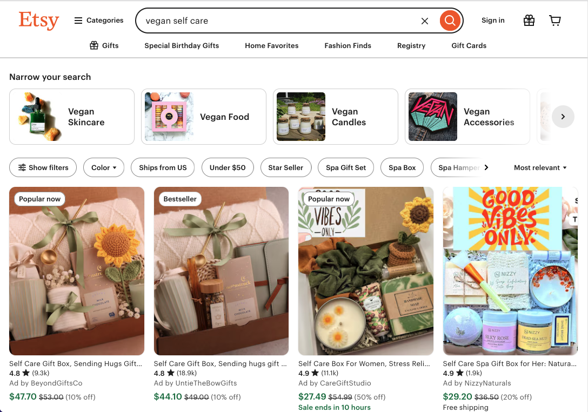The height and width of the screenshot is (412, 588).
Task: Open the shopping cart
Action: pos(555,21)
